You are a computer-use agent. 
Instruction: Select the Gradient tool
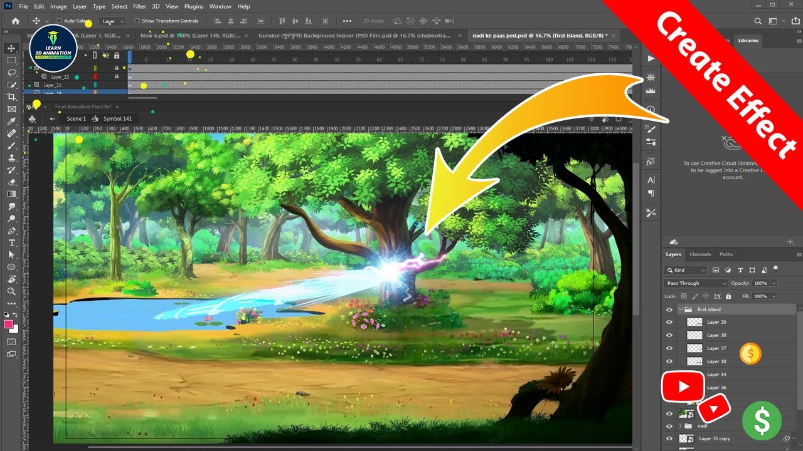[x=11, y=194]
